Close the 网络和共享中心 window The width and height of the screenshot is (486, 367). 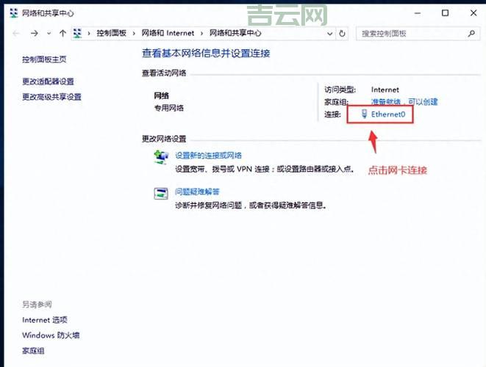(474, 13)
